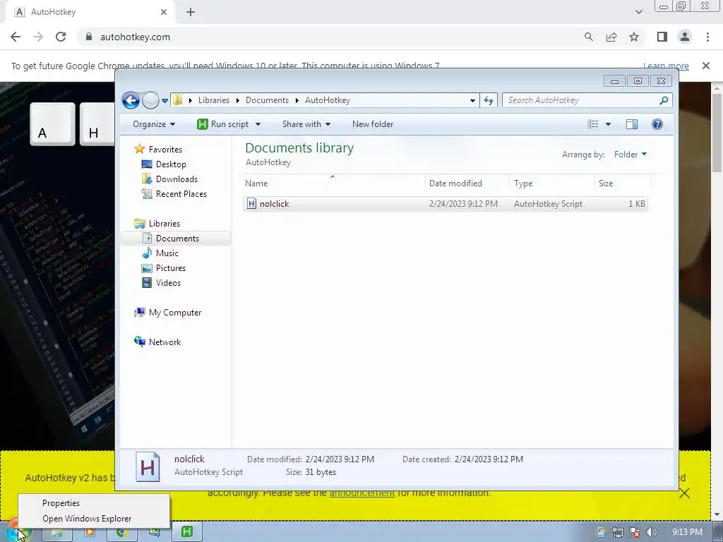Sort by Name column header

pyautogui.click(x=333, y=183)
